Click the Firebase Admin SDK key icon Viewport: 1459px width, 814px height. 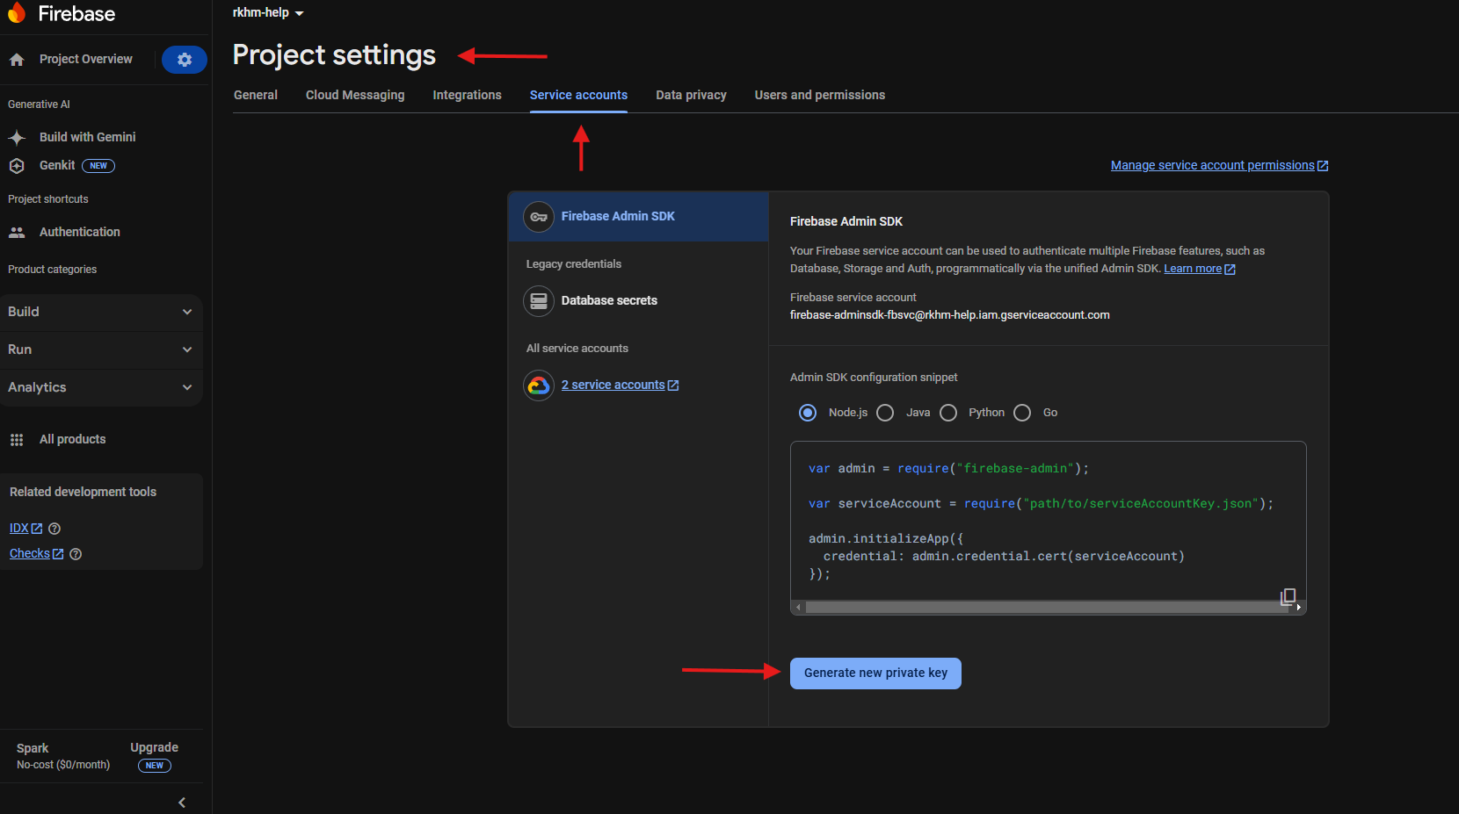[x=539, y=217]
